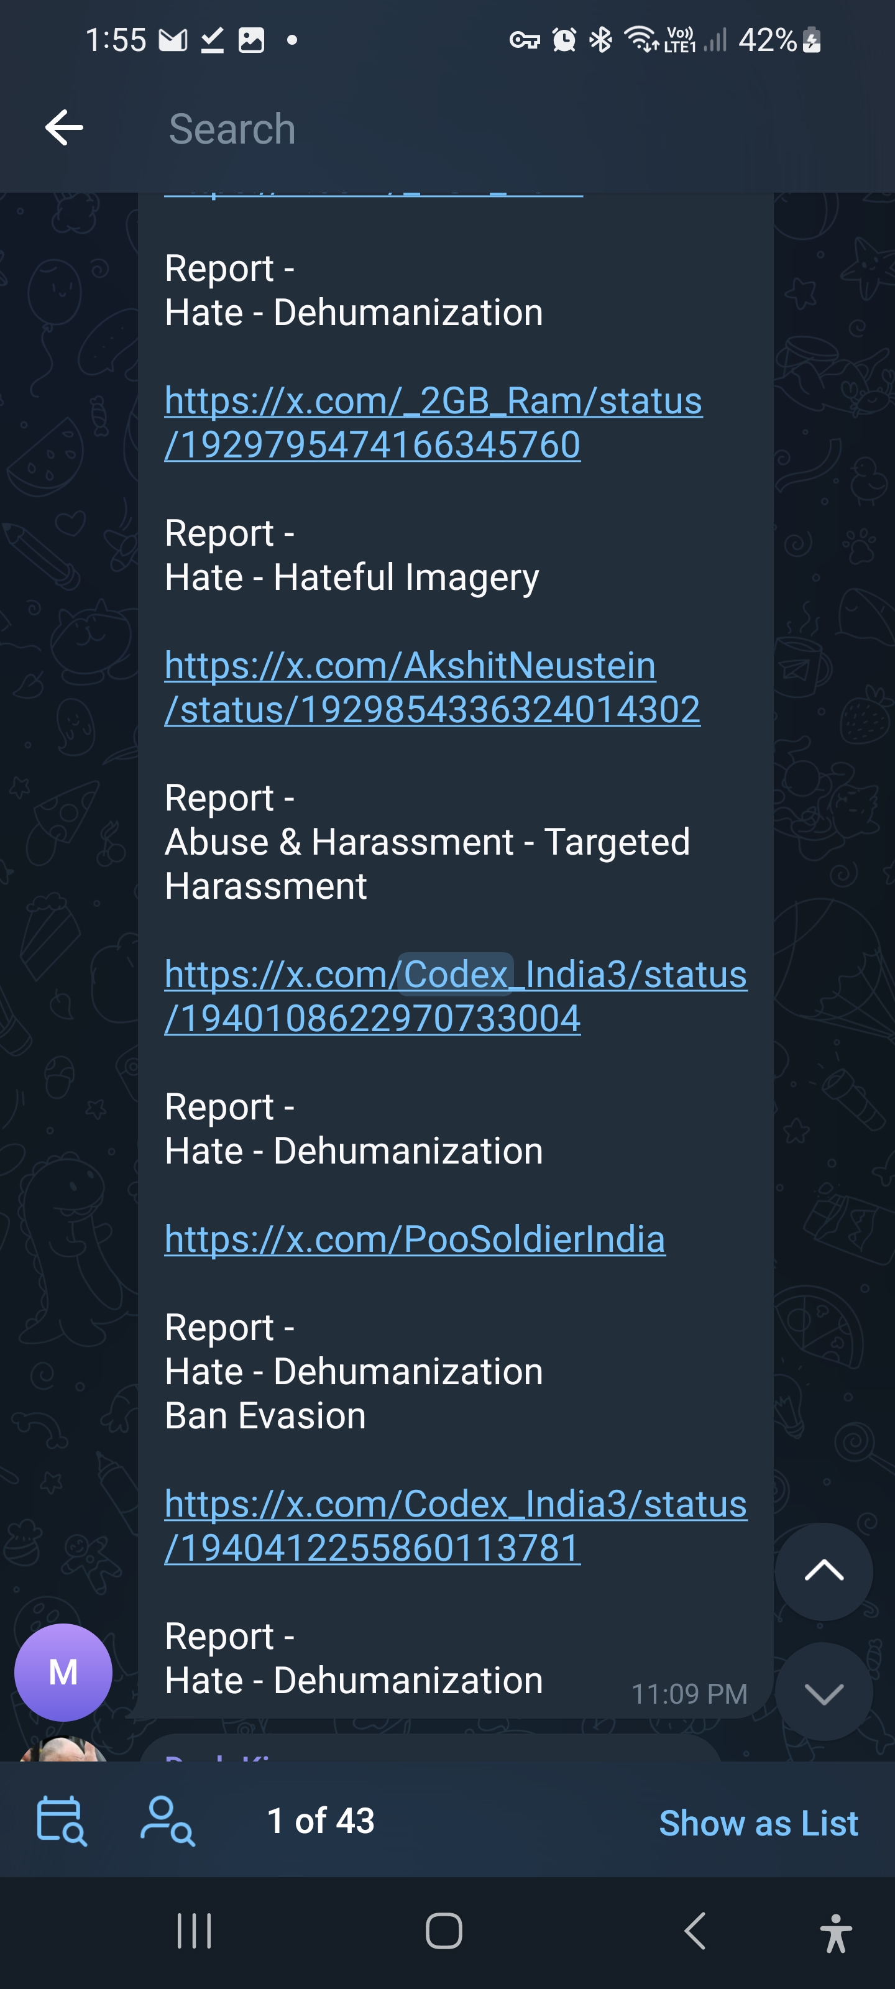Tap the 1 of 43 results counter
This screenshot has width=895, height=1989.
[x=321, y=1821]
